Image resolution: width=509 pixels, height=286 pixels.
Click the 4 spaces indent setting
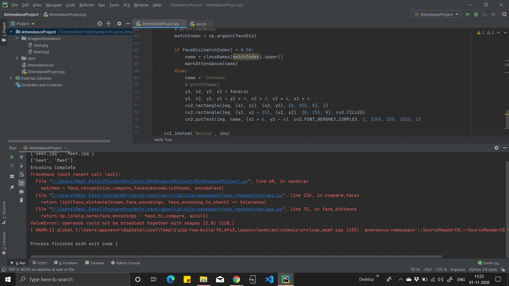[x=458, y=269]
